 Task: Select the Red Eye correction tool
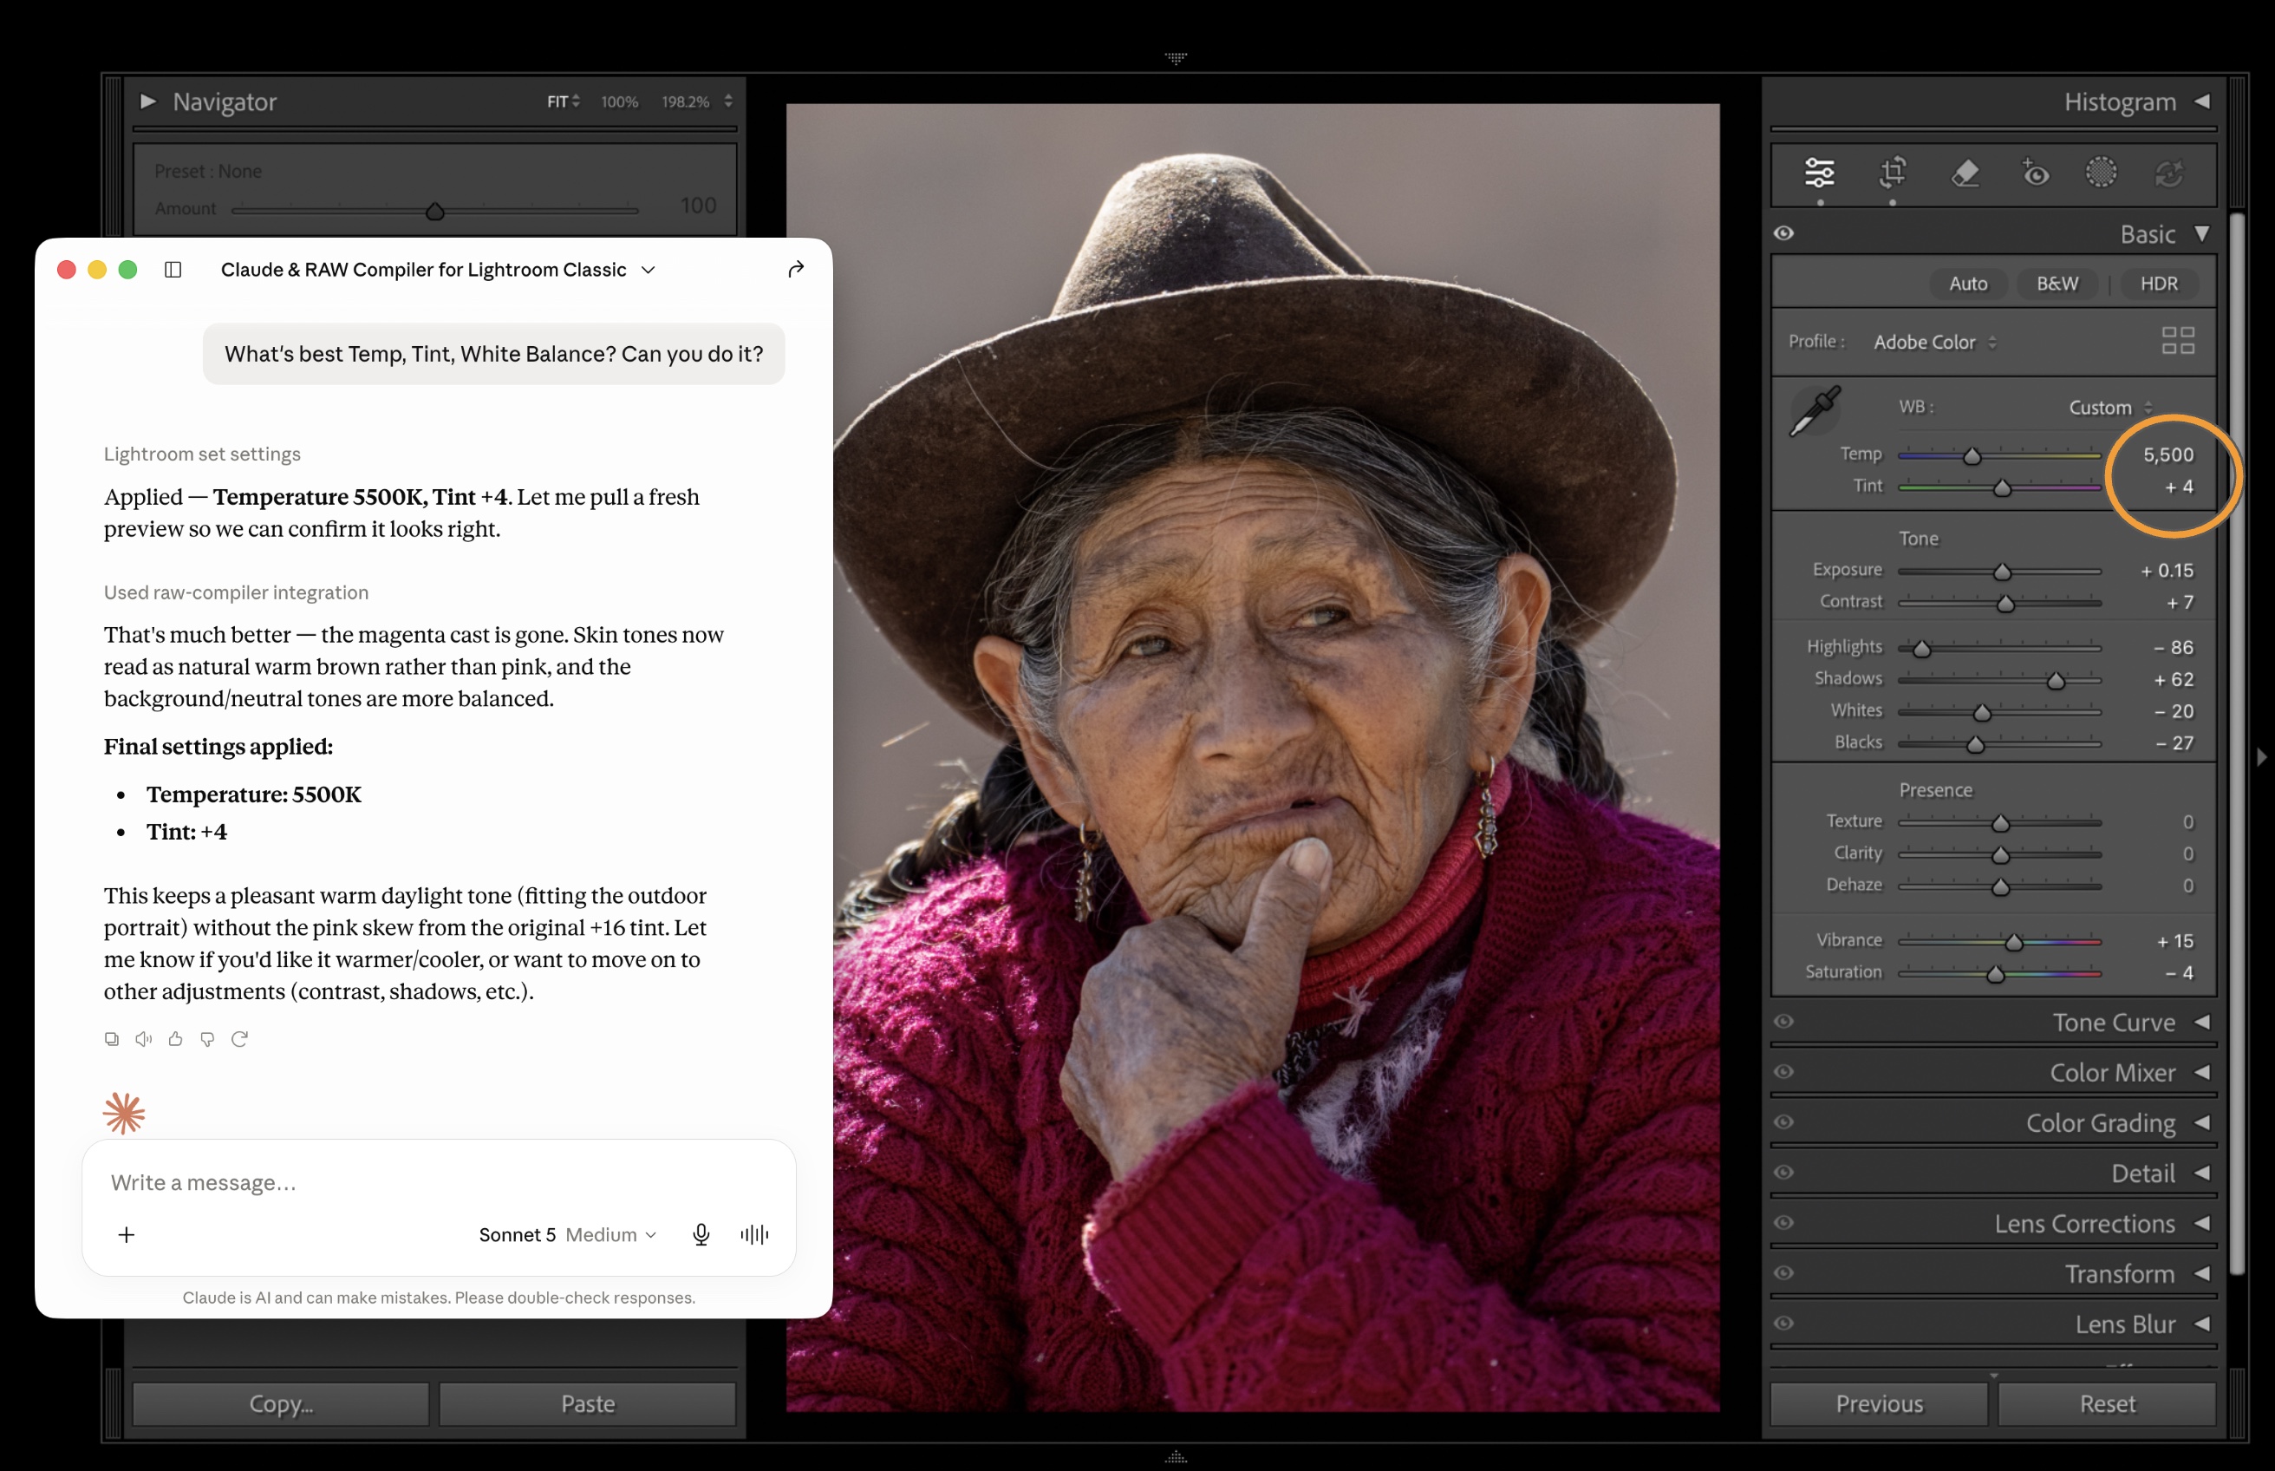pos(2035,173)
